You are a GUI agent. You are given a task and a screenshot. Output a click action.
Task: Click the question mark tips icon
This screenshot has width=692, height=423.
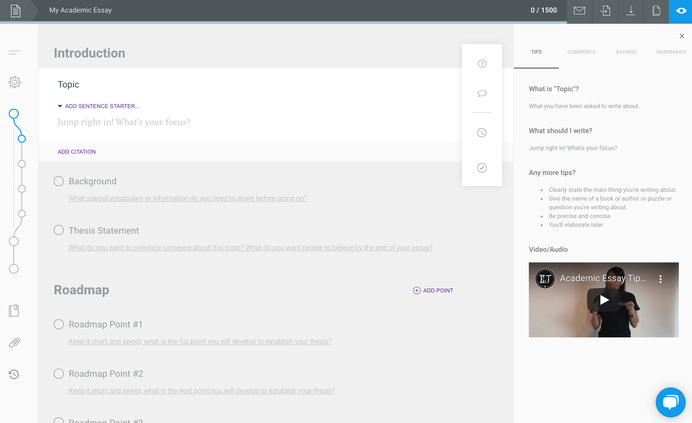point(482,64)
